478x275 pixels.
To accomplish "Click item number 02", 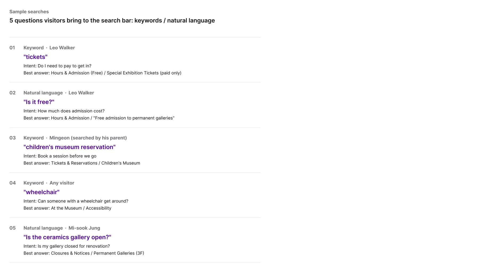I will (x=12, y=93).
